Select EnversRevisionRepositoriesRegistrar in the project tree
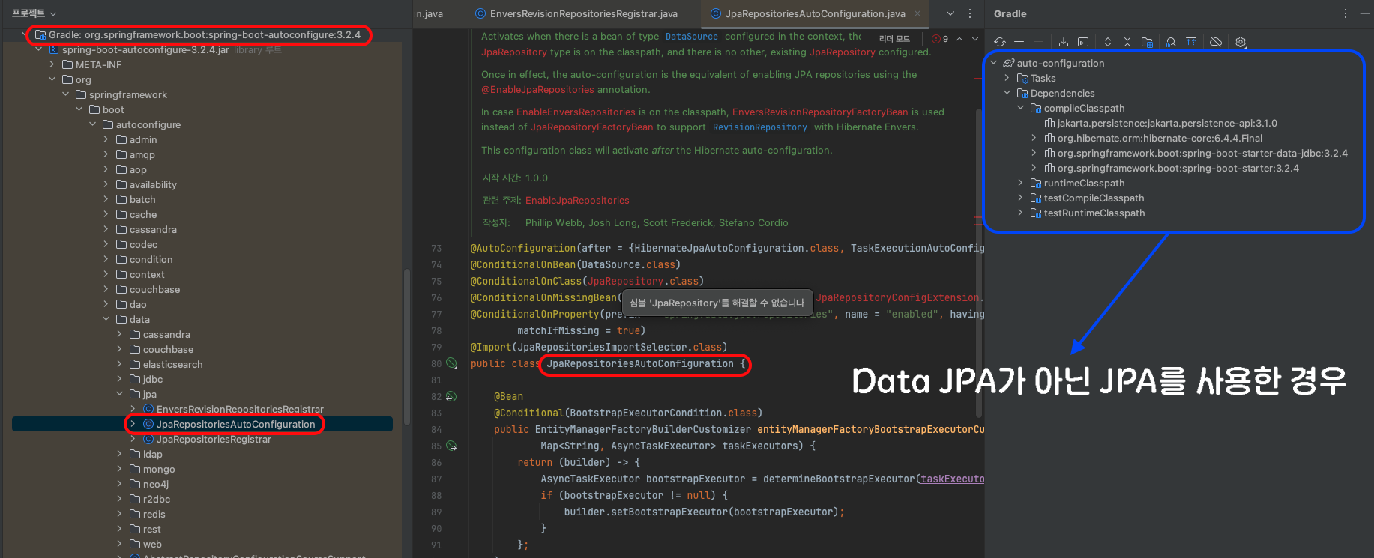1374x558 pixels. pos(240,409)
